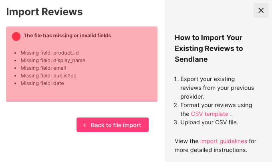Open the CSV template link

tap(210, 114)
